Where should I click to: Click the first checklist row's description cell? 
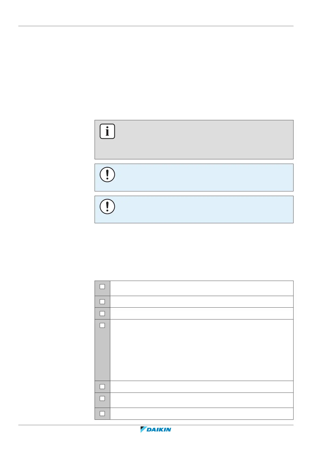202,288
